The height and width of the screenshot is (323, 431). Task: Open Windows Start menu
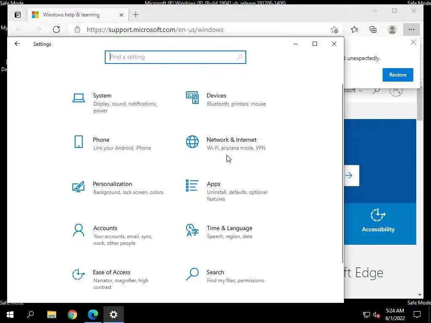pos(10,315)
